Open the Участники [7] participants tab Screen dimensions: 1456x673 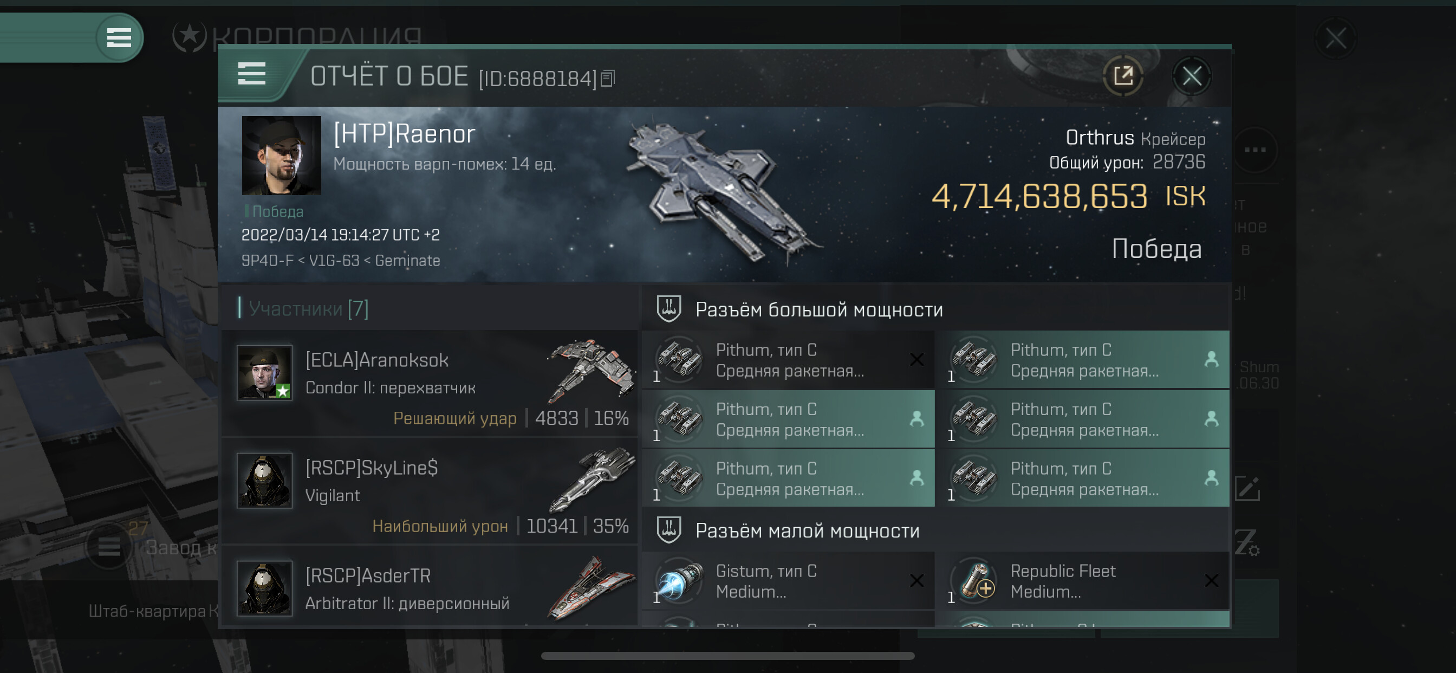coord(309,308)
